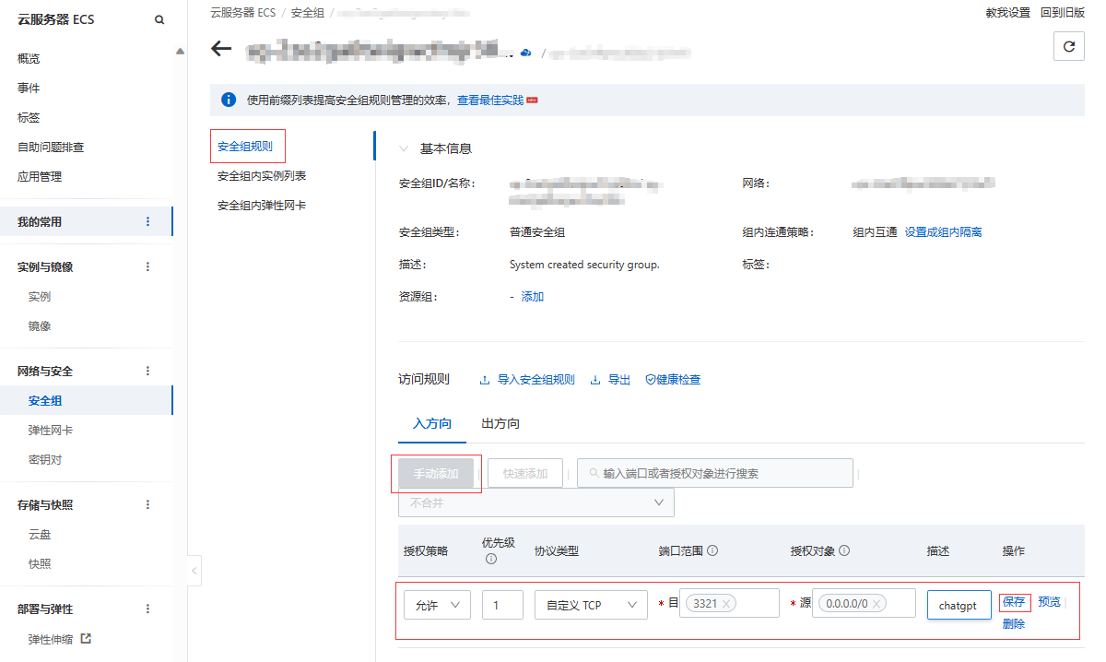Open the 实例与镜像 three-dot options

point(147,266)
